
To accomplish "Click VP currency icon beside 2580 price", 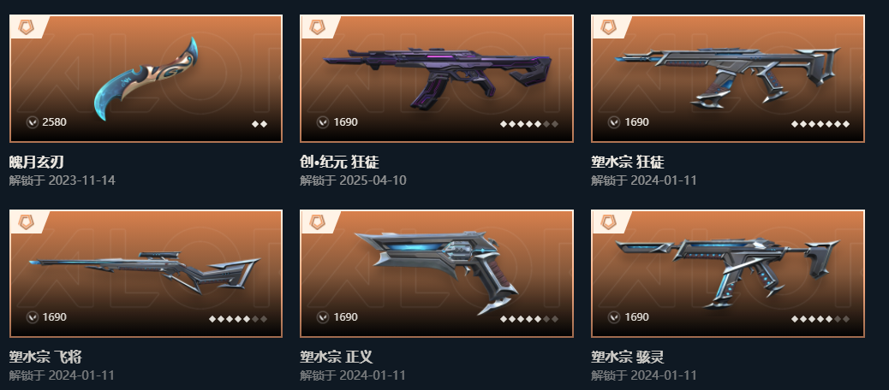I will pyautogui.click(x=33, y=121).
